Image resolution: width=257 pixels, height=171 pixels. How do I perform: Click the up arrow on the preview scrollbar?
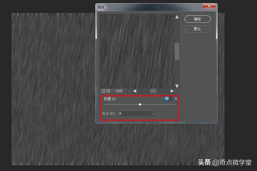point(177,17)
